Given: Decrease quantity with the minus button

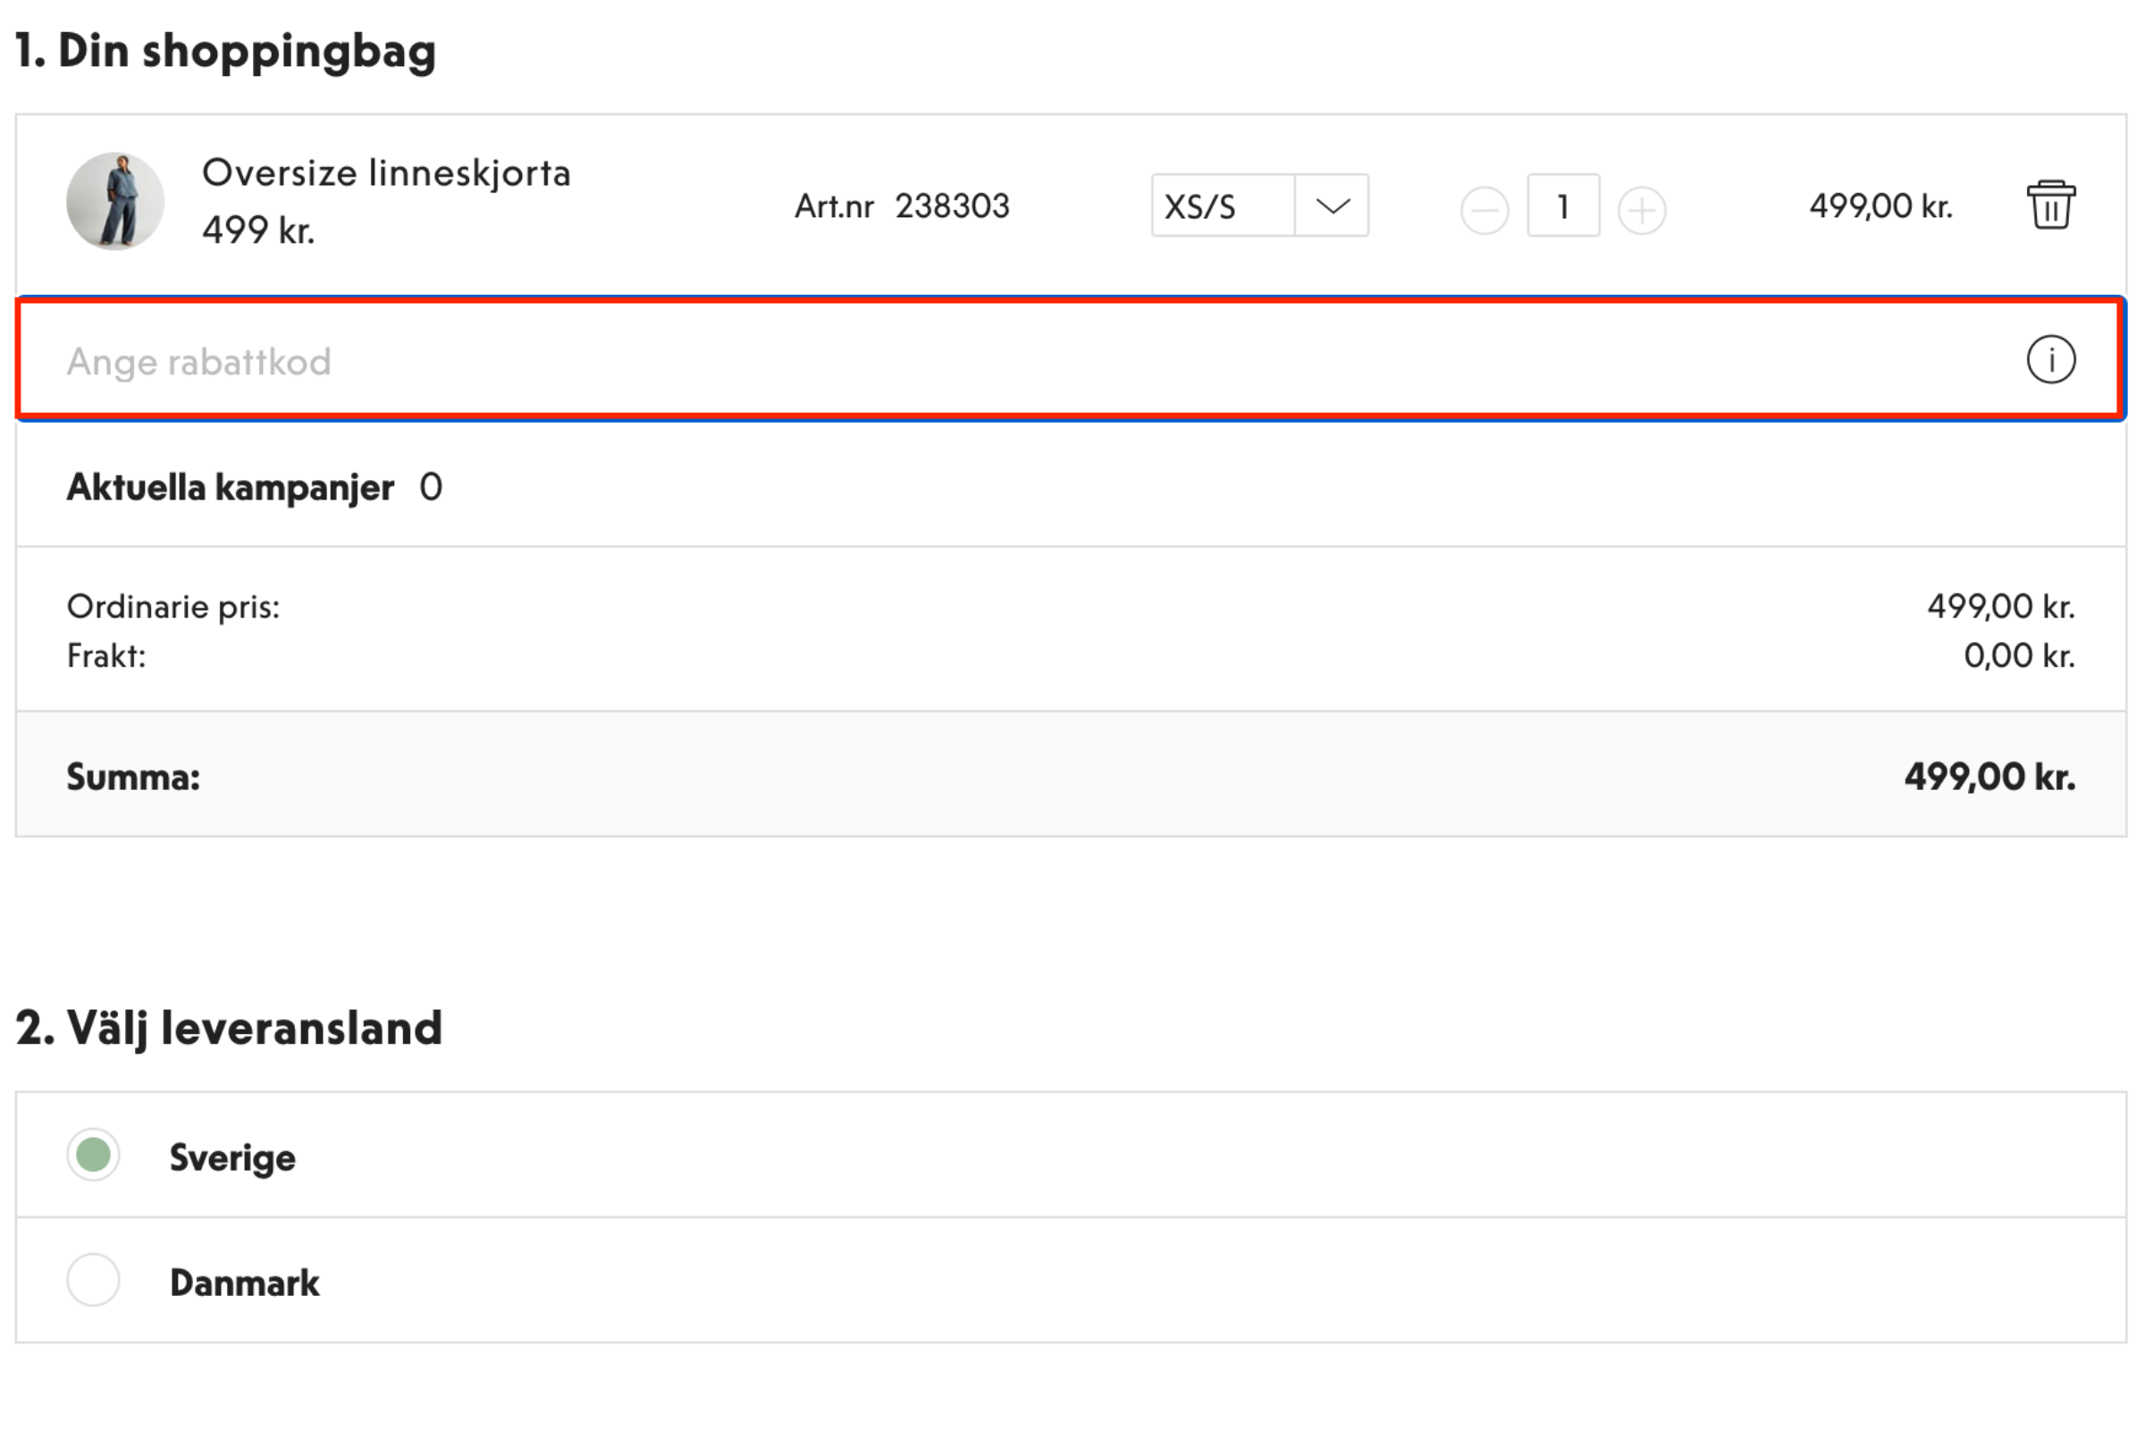Looking at the screenshot, I should (1484, 211).
